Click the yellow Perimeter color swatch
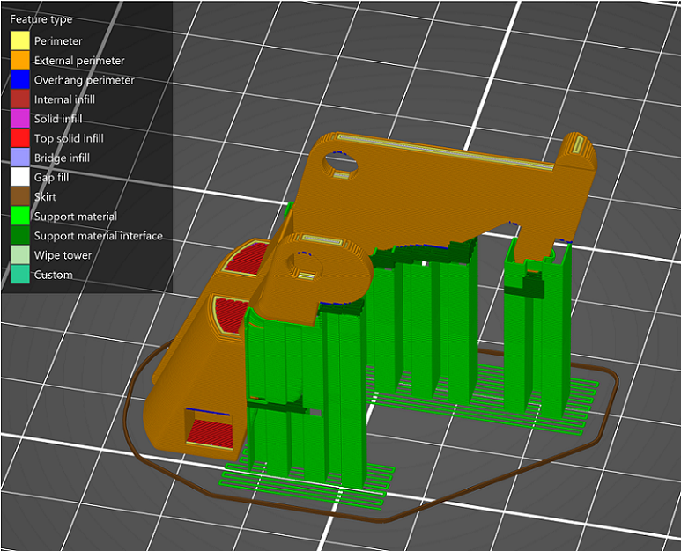 click(x=20, y=40)
